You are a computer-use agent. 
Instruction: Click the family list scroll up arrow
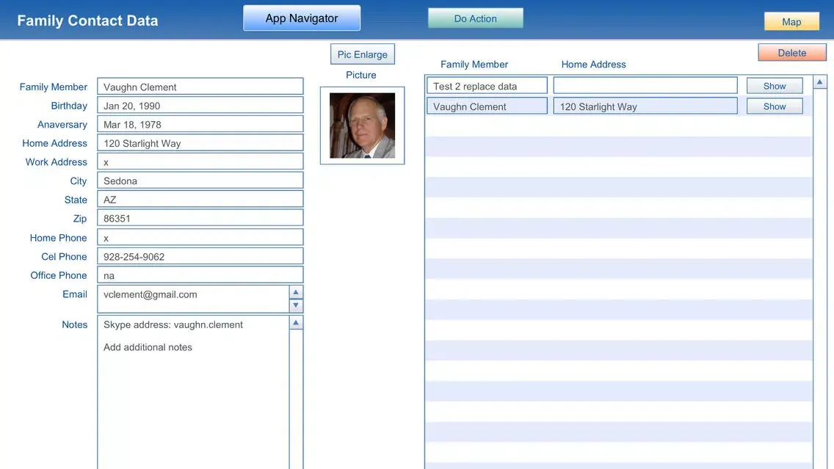(x=820, y=81)
